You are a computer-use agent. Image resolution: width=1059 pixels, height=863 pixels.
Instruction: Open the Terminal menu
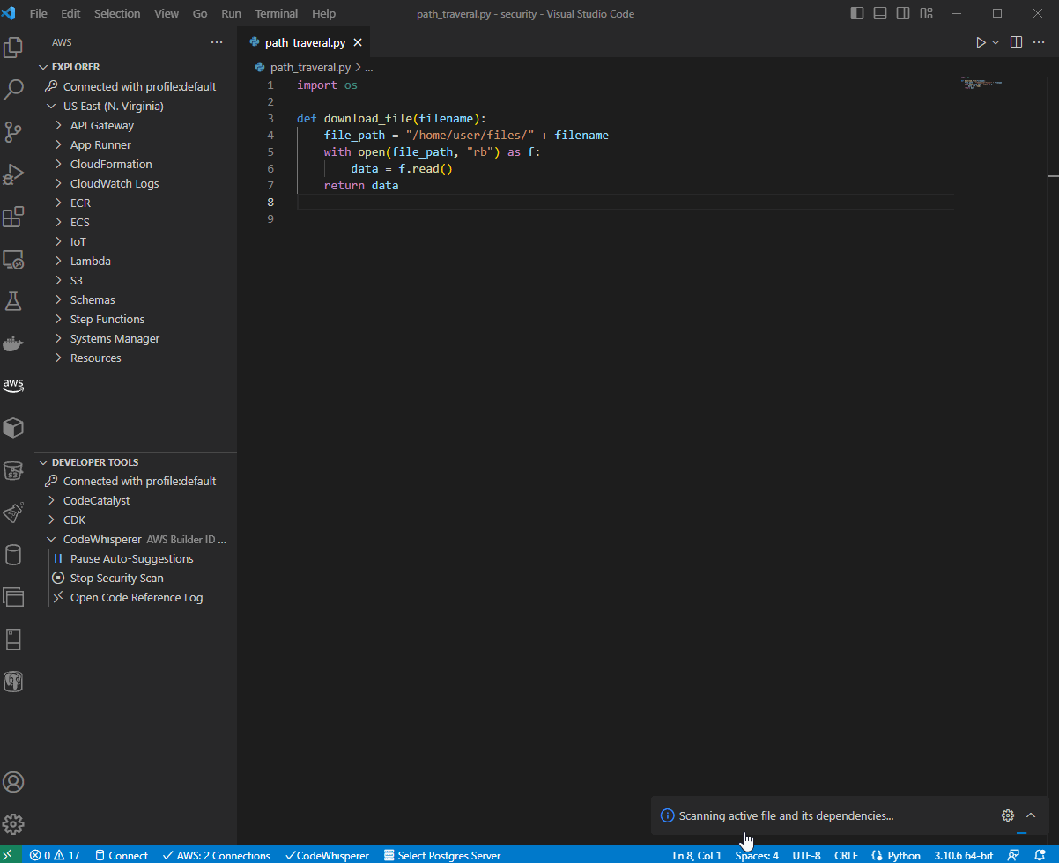(x=276, y=13)
